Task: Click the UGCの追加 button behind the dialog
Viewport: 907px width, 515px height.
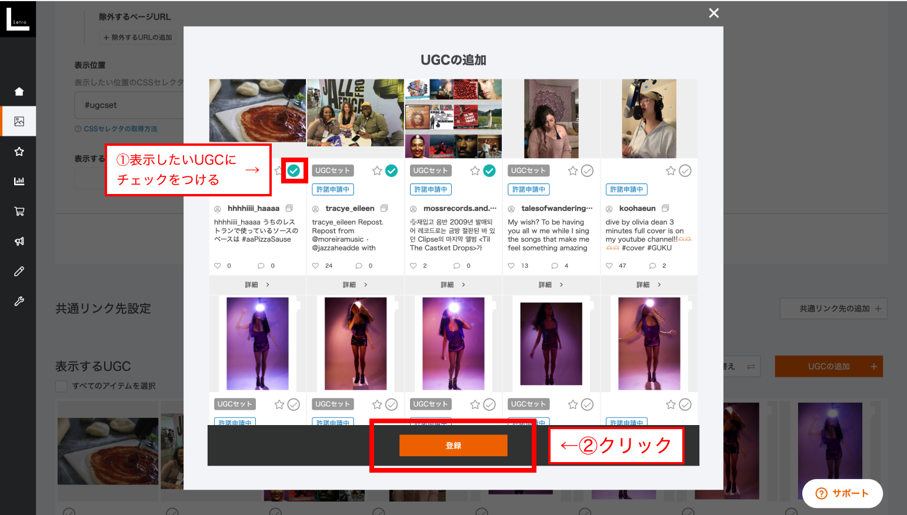Action: (x=829, y=366)
